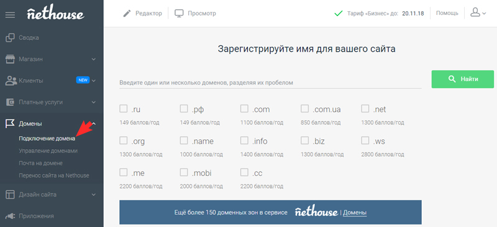Click the .mobi price 2000 баллов/год
497x227 pixels.
[201, 187]
